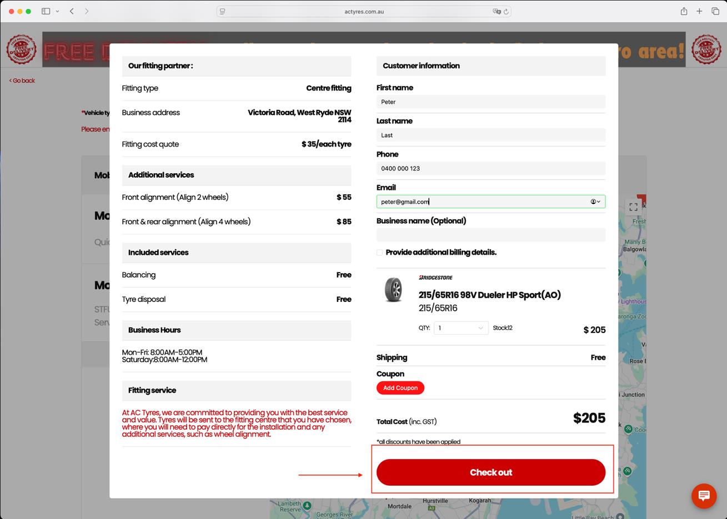Click the First name input field
This screenshot has height=519, width=727.
click(490, 102)
